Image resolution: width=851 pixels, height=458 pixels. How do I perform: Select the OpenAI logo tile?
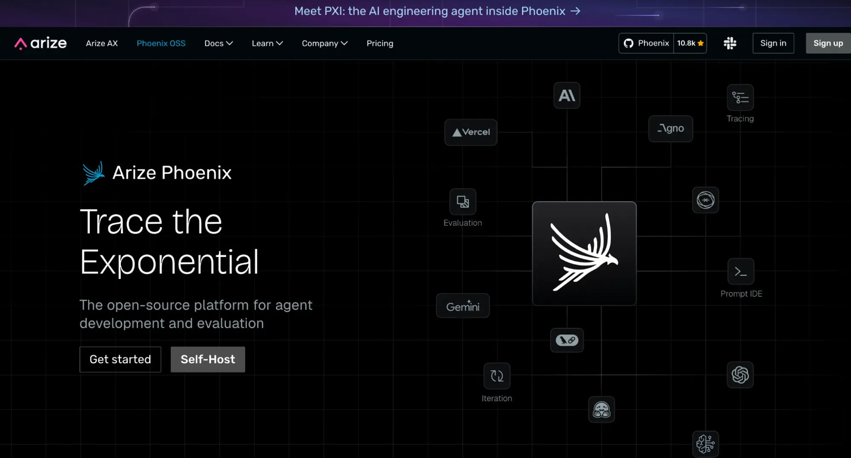(x=740, y=375)
